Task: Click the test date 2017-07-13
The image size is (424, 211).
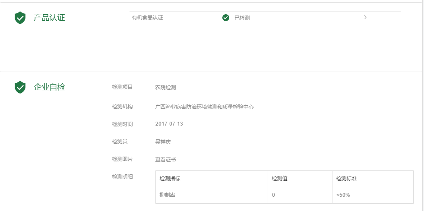Action: (169, 124)
